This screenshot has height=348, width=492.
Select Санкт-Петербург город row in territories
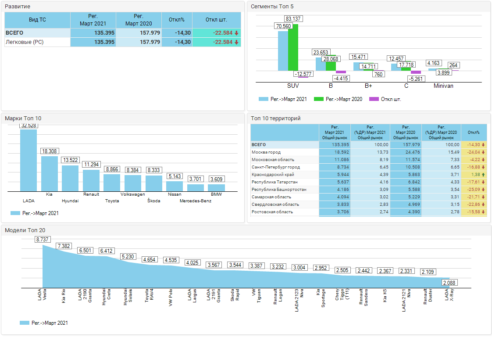(276, 167)
